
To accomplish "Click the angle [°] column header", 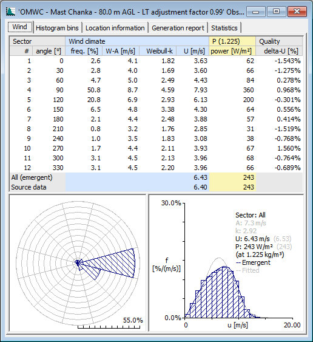I will (x=49, y=51).
